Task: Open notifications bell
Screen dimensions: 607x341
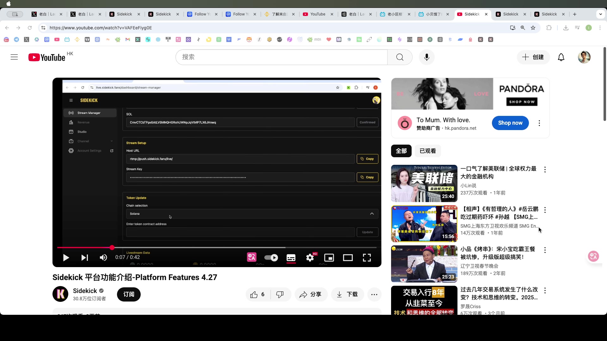Action: 561,57
